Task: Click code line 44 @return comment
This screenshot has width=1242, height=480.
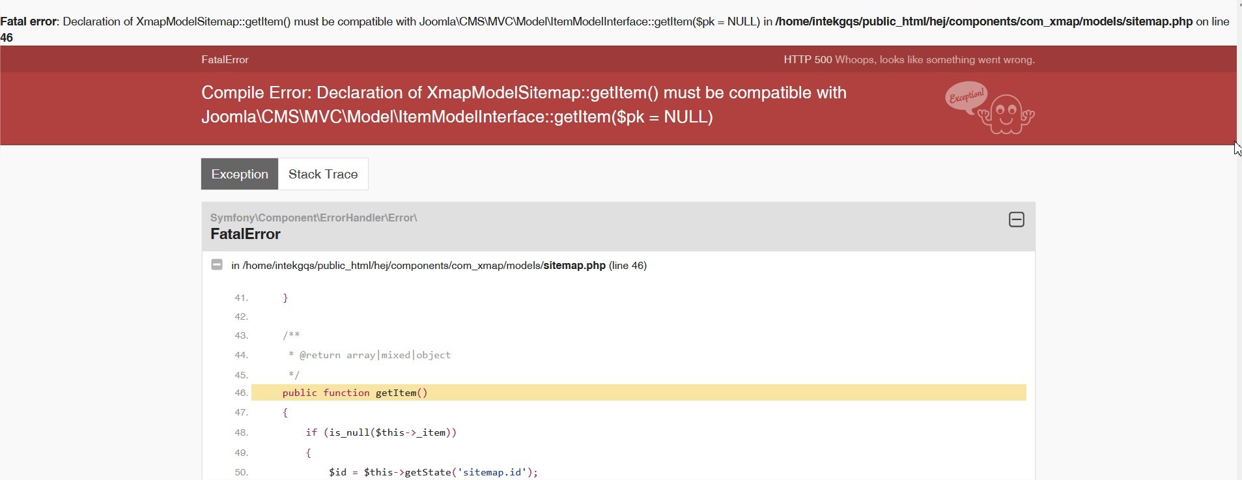Action: click(x=369, y=355)
